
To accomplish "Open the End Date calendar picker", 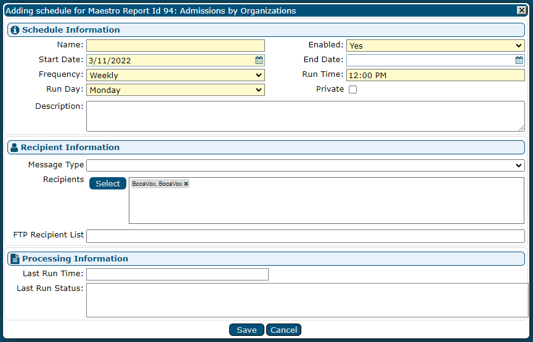I will (519, 60).
